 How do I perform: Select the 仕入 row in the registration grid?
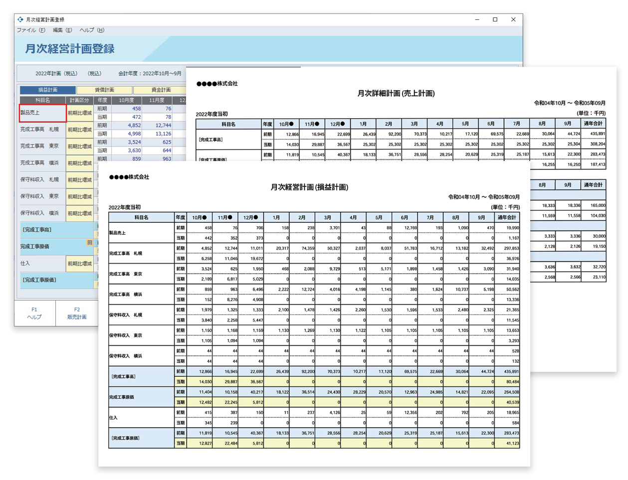pos(43,264)
